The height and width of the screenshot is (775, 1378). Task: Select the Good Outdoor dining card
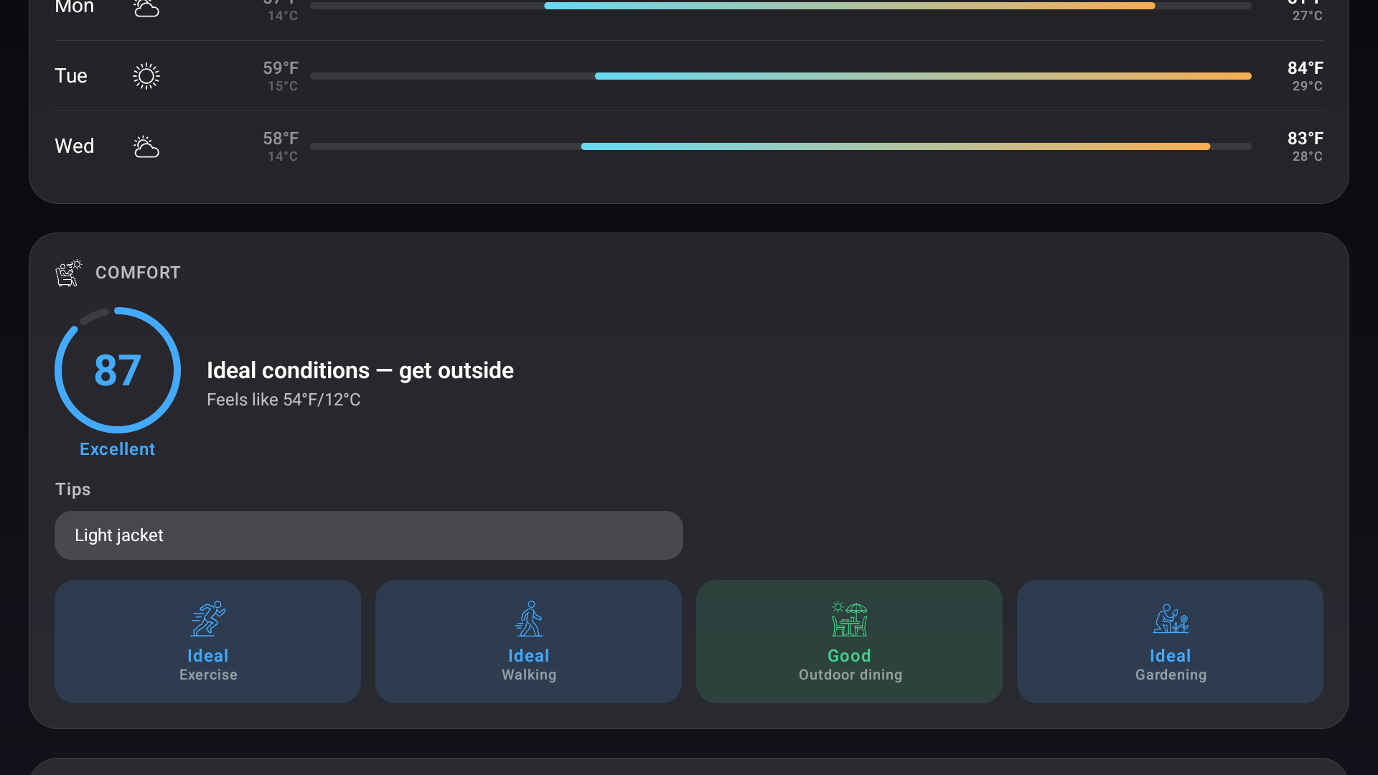tap(849, 641)
